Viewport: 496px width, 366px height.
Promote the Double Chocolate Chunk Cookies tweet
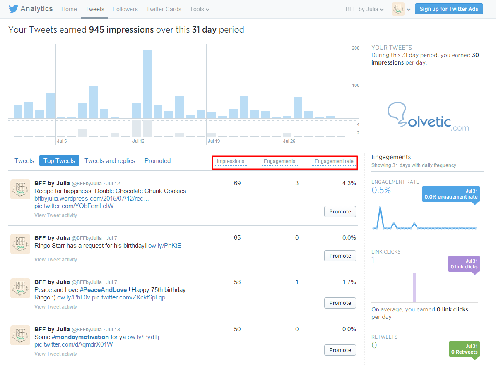[340, 211]
